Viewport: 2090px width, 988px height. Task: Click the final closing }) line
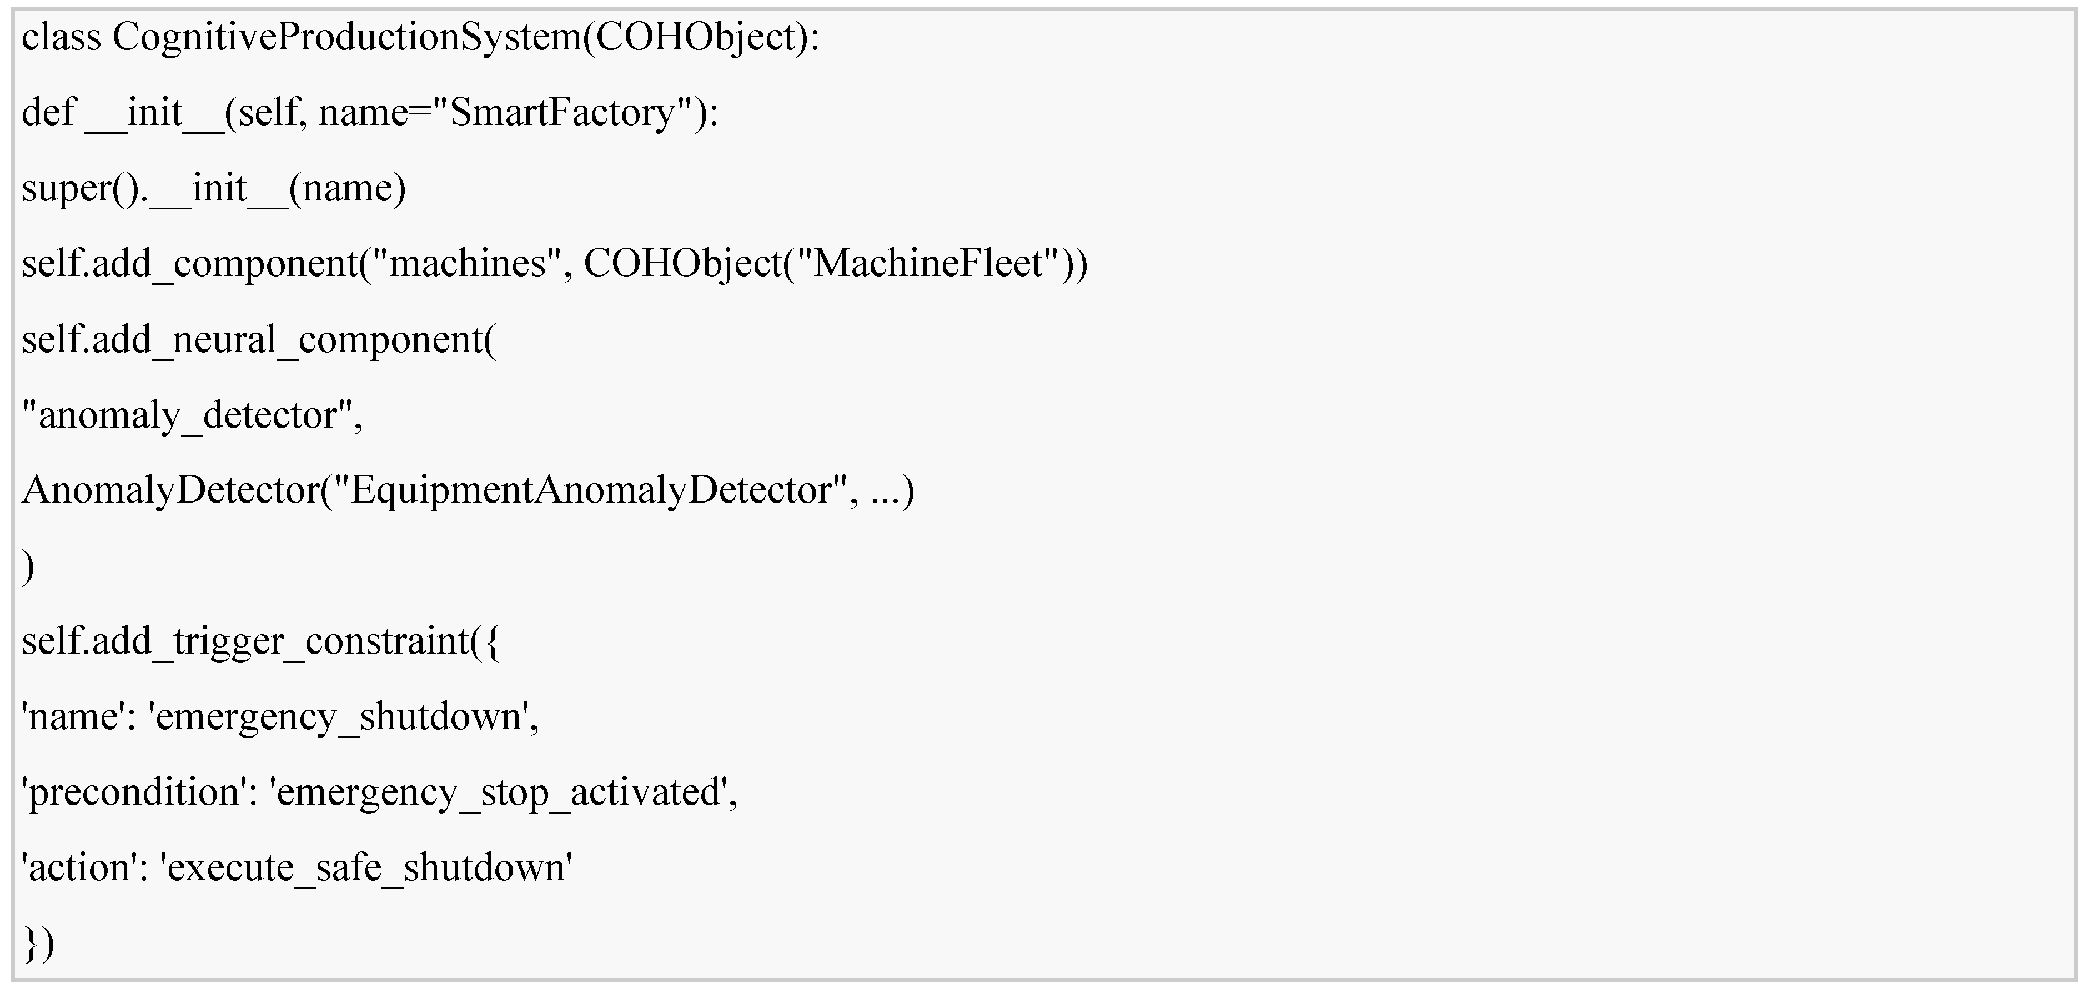pyautogui.click(x=38, y=944)
